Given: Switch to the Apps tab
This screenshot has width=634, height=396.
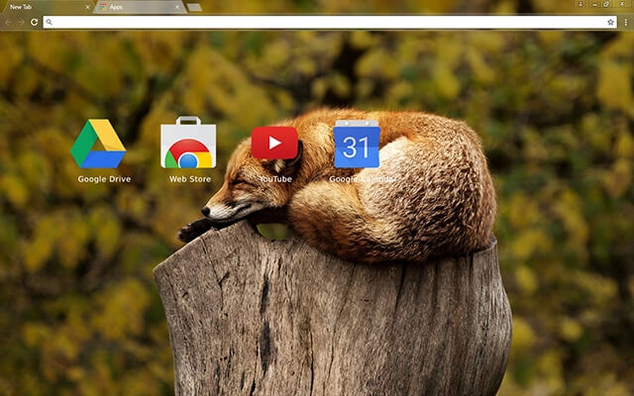Looking at the screenshot, I should click(140, 7).
